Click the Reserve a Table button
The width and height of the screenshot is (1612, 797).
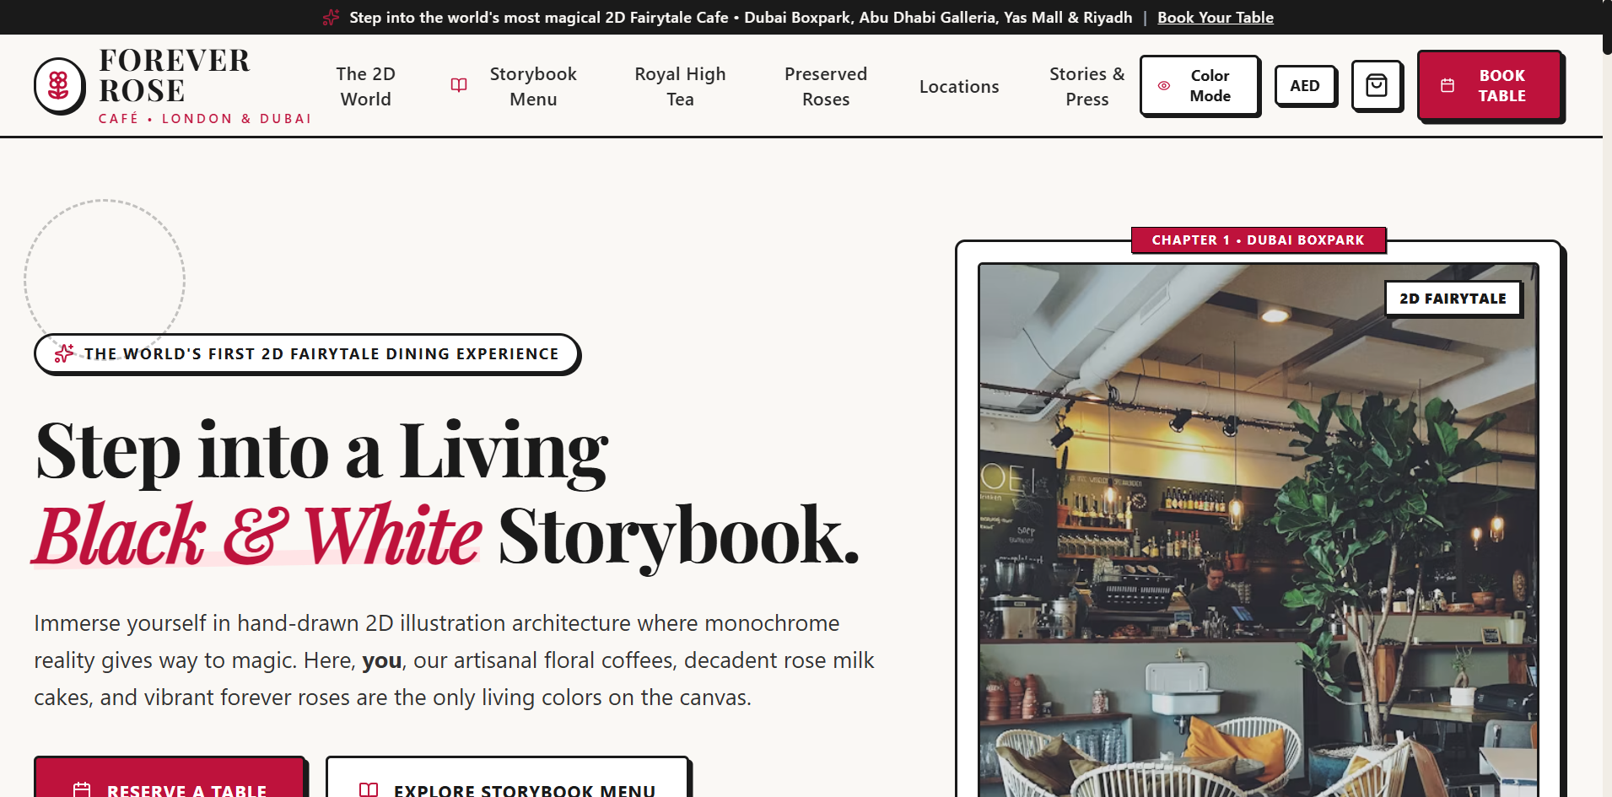pos(169,778)
